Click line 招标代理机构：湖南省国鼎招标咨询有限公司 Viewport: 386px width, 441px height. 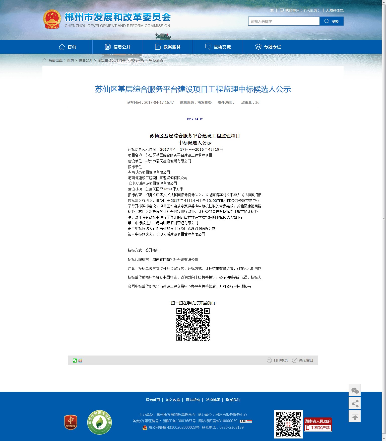[x=163, y=259]
